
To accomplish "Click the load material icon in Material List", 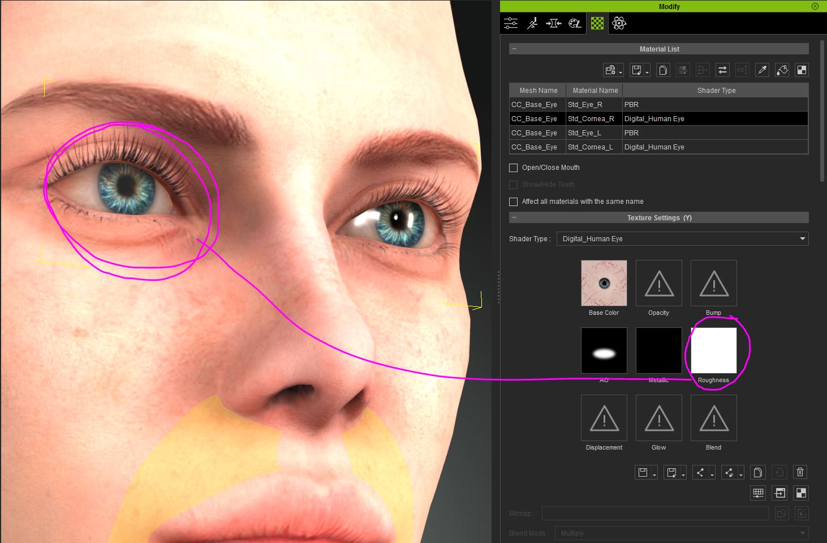I will point(610,70).
